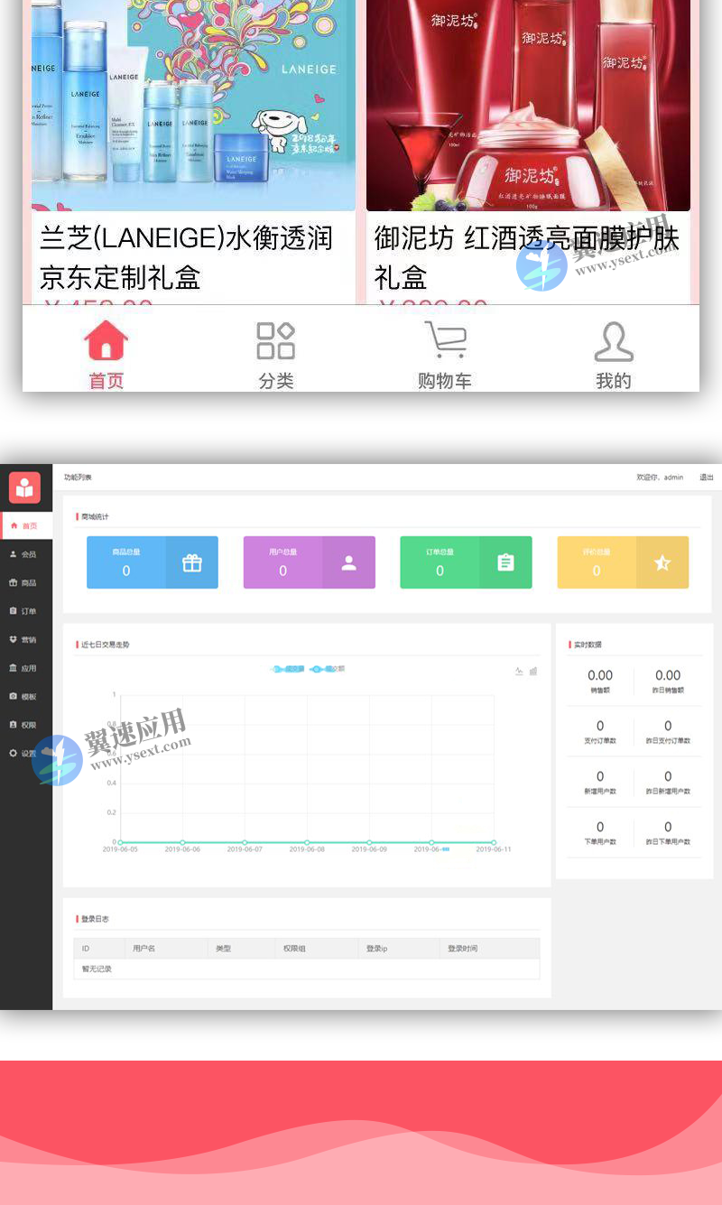
Task: Click the 支付订单数 value
Action: point(600,726)
